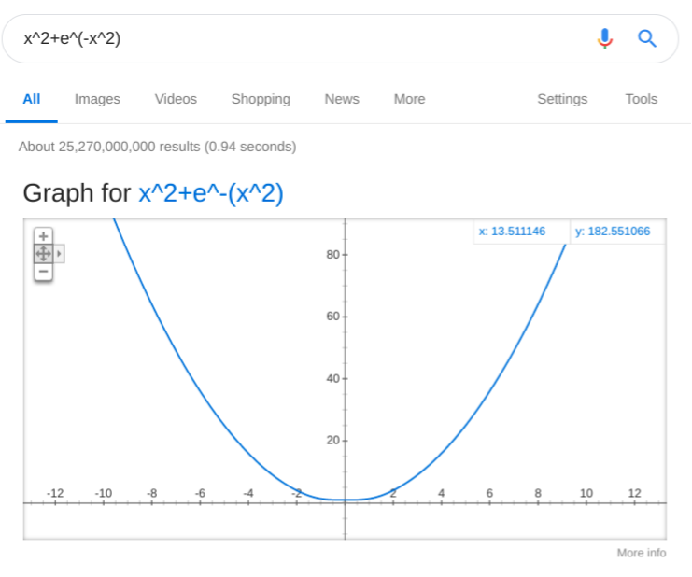The height and width of the screenshot is (577, 692).
Task: Open the More search categories menu
Action: (409, 99)
